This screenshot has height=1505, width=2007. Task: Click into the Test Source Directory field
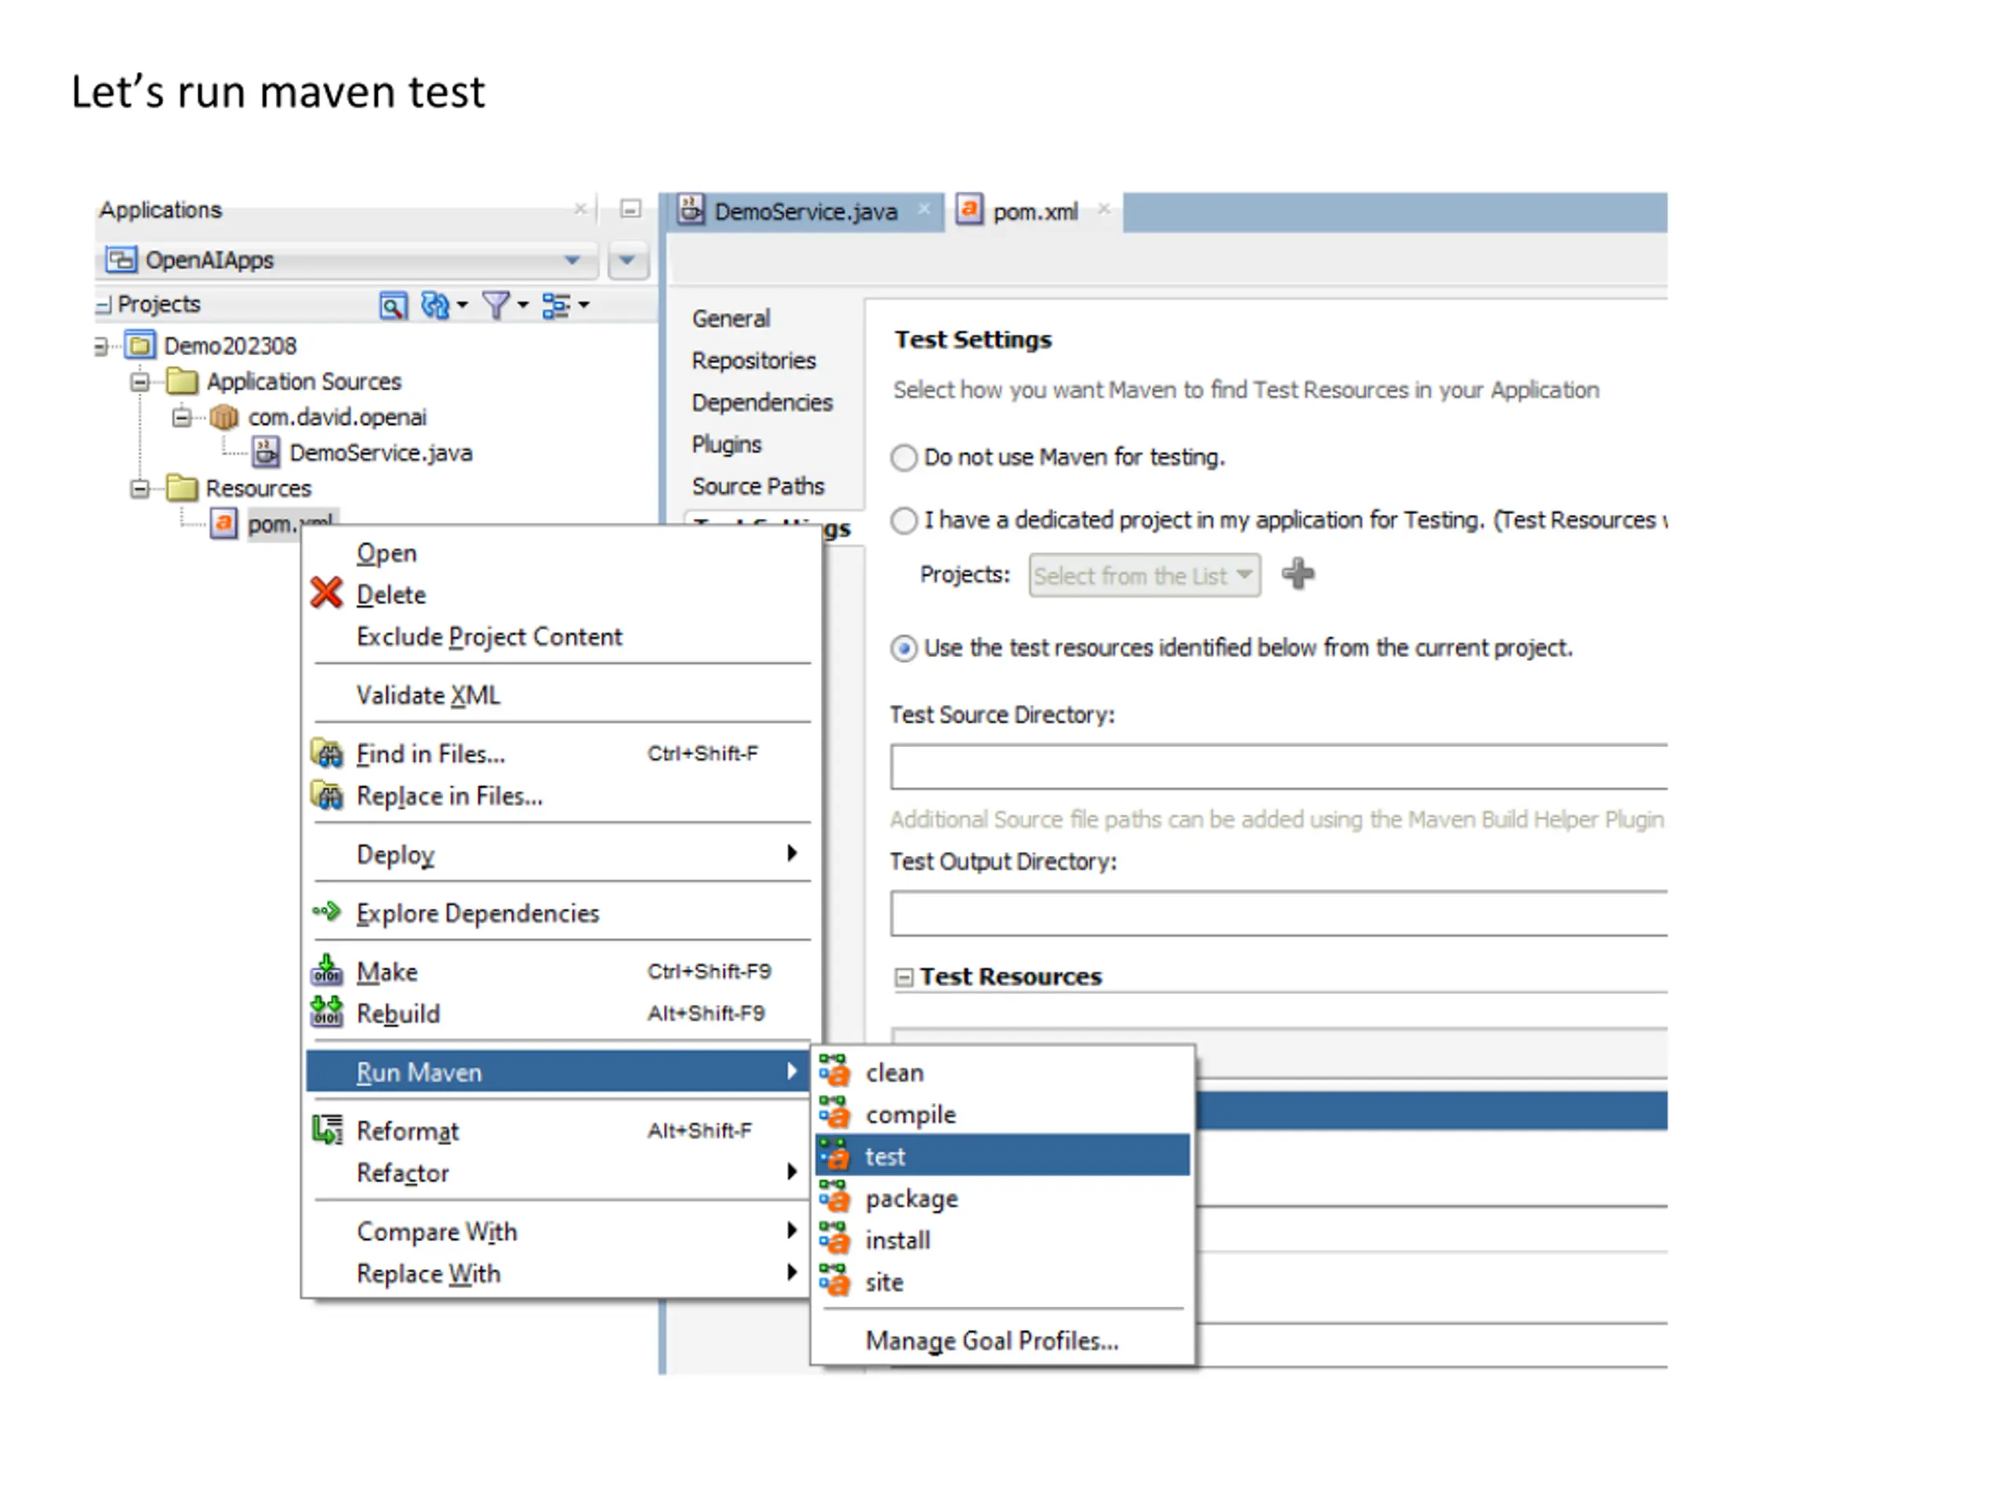tap(1278, 767)
